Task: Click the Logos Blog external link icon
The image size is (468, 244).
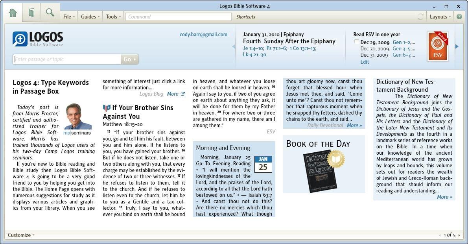Action: pyautogui.click(x=182, y=94)
